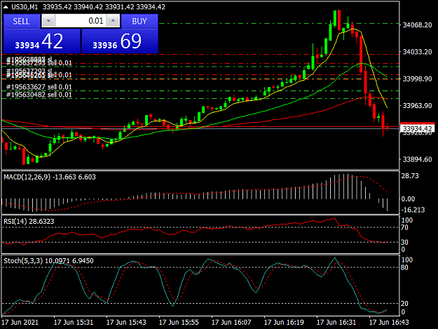Click the 17 Jun 15:43 time label
This screenshot has width=438, height=329.
[126, 322]
